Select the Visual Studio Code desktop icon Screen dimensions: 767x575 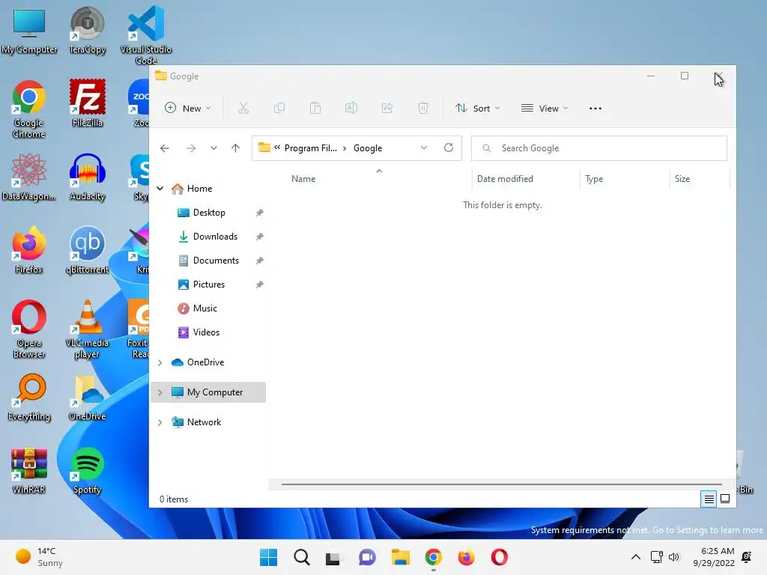[x=146, y=35]
